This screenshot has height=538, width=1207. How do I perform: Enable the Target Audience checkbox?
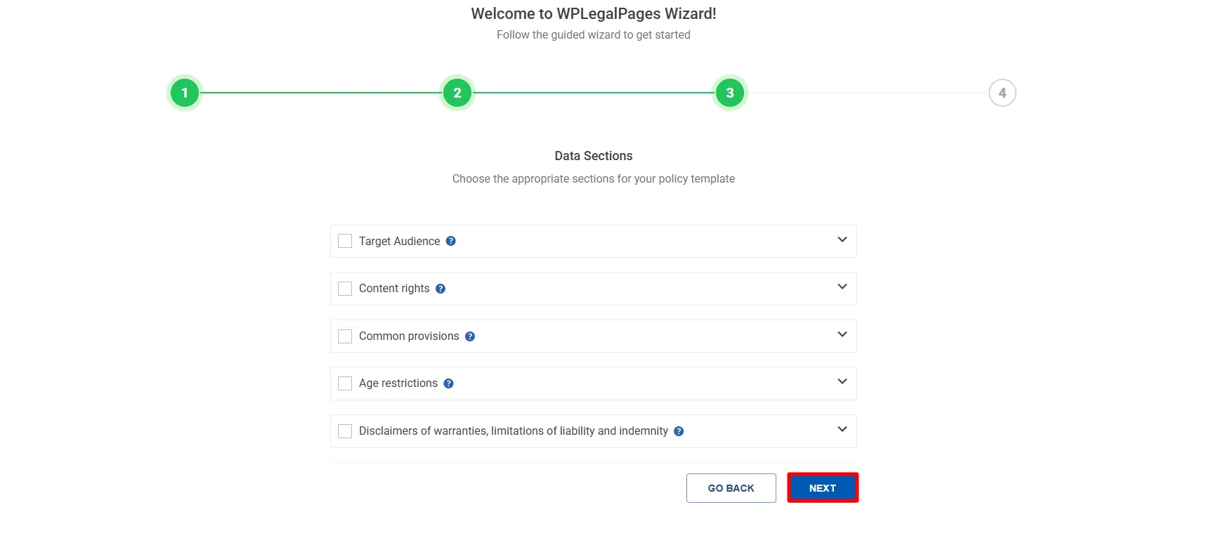click(x=344, y=241)
